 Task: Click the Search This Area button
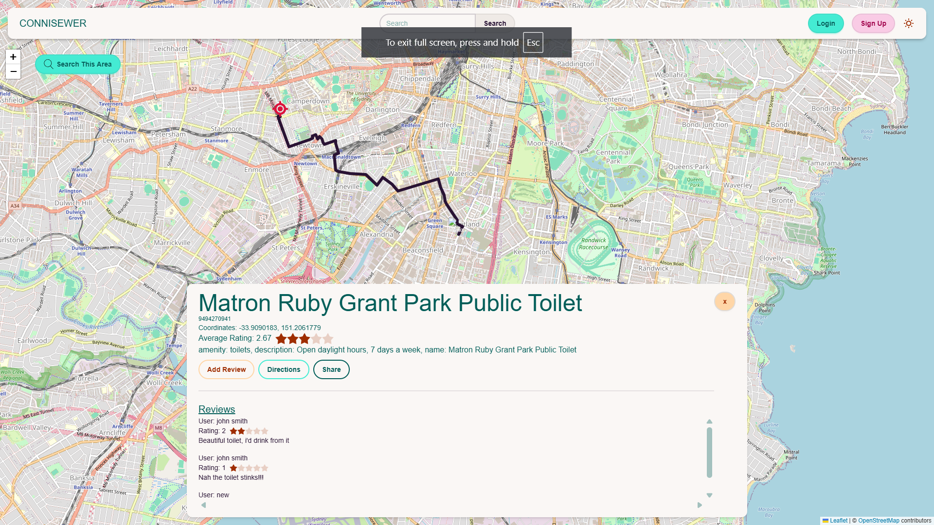pyautogui.click(x=78, y=64)
